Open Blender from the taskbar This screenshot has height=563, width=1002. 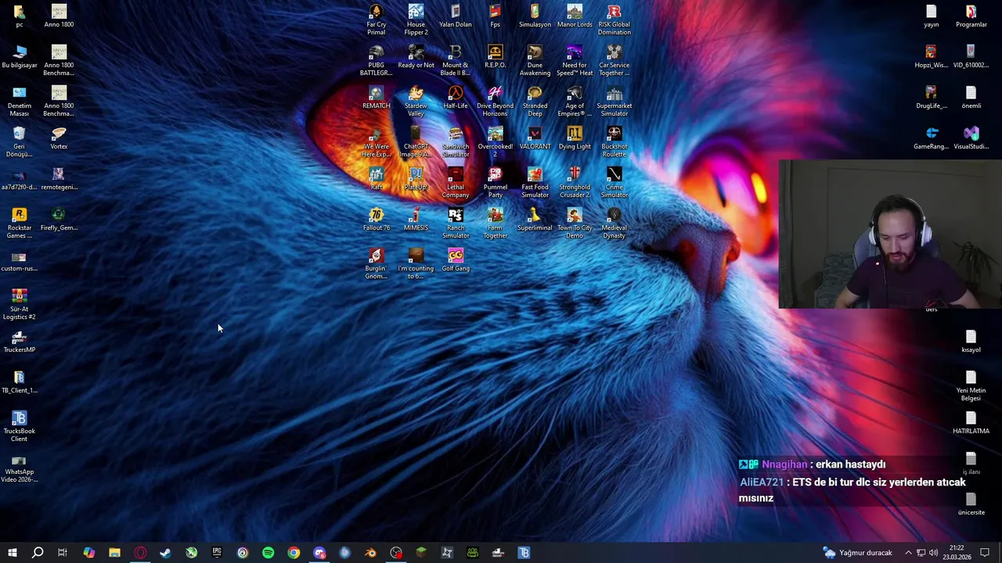(370, 553)
